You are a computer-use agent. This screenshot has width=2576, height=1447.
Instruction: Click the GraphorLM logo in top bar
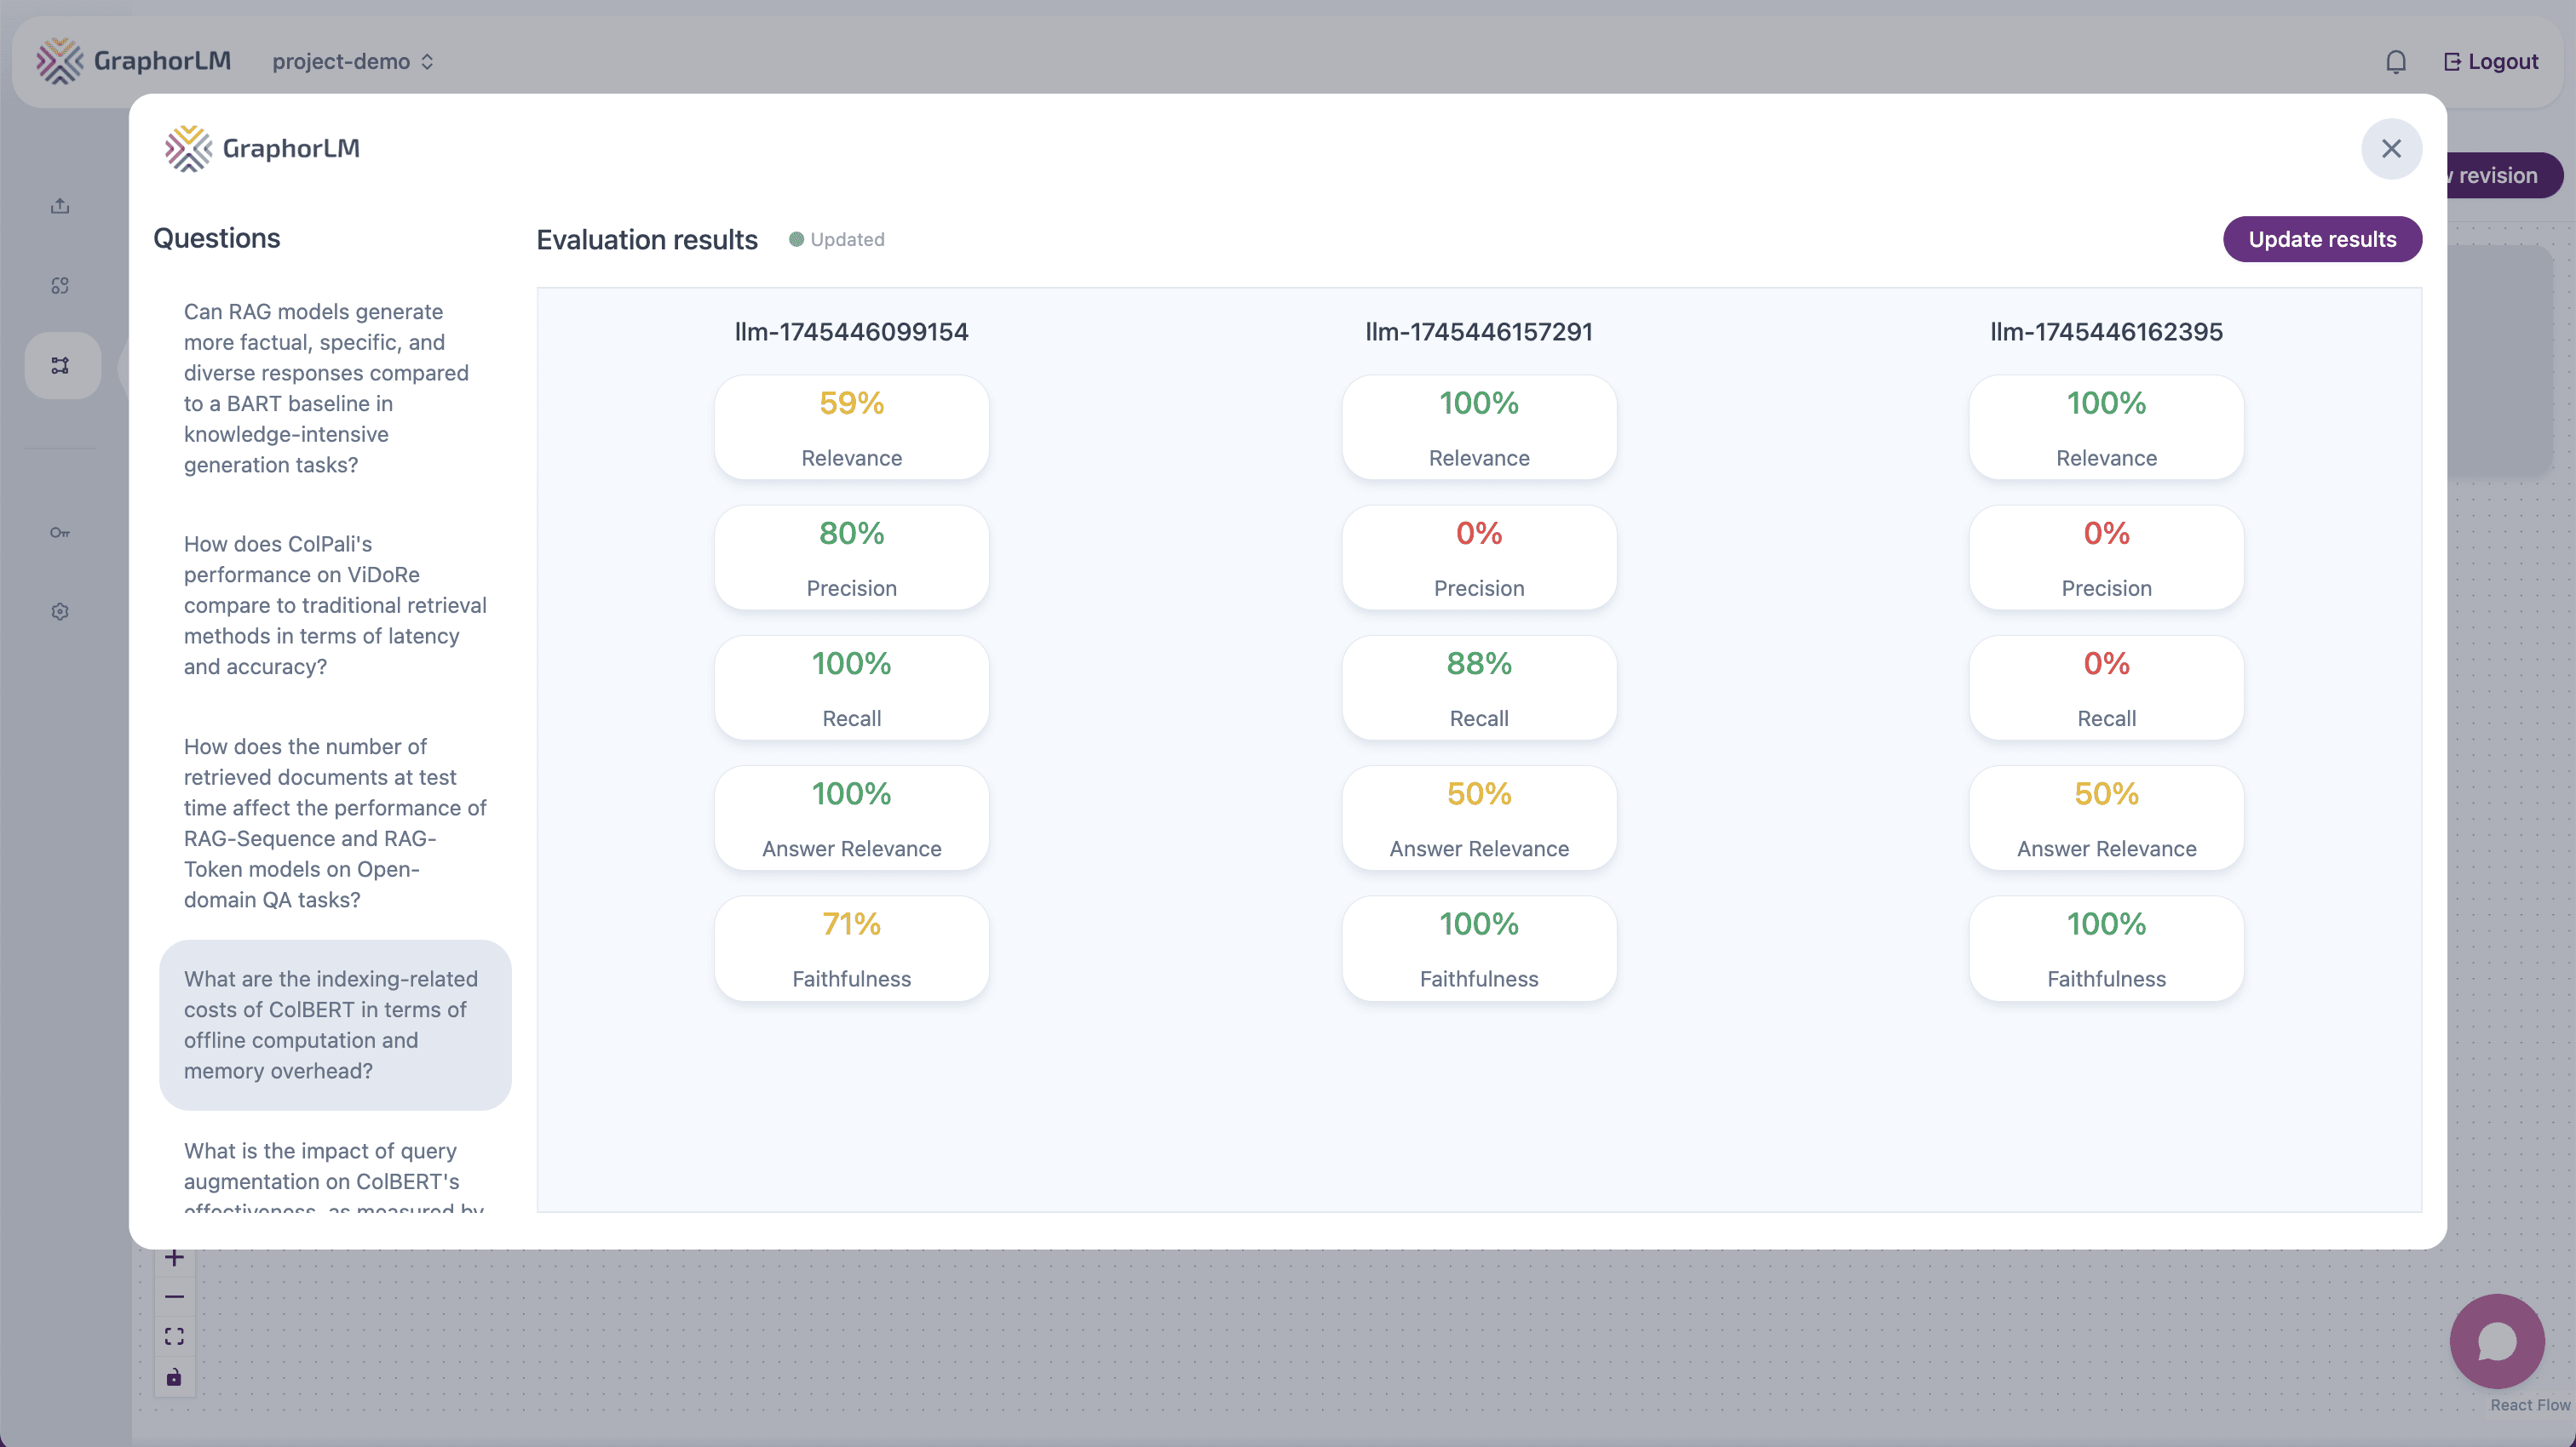133,61
